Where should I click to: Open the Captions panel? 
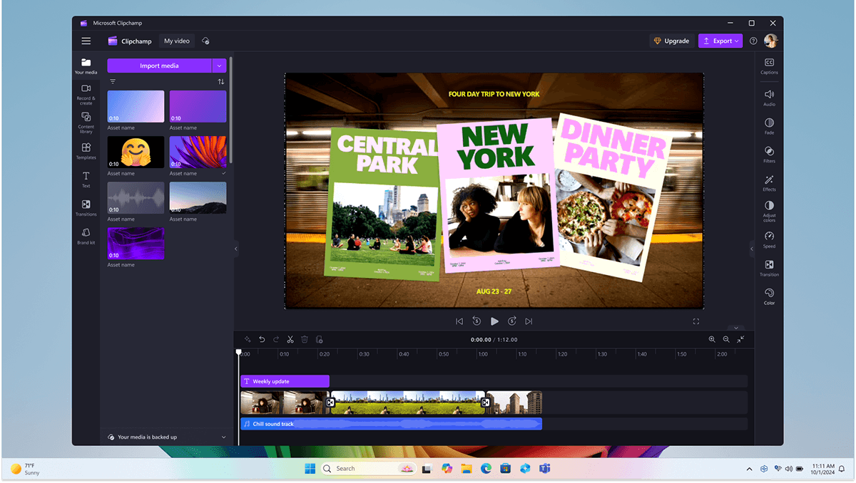(769, 66)
